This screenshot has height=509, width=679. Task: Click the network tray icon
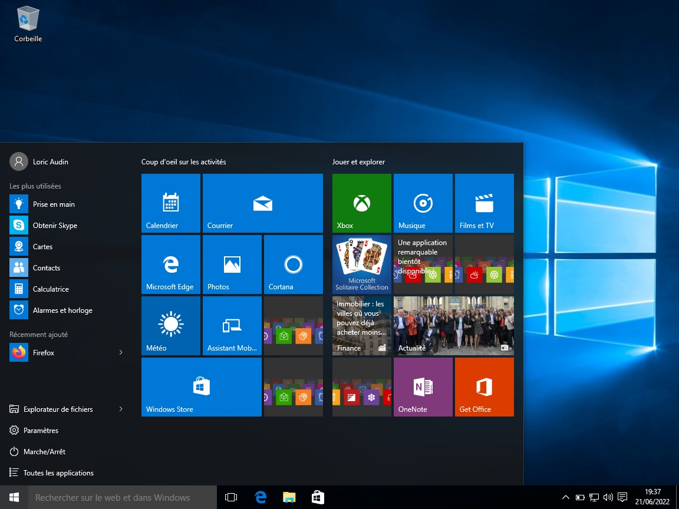[594, 497]
